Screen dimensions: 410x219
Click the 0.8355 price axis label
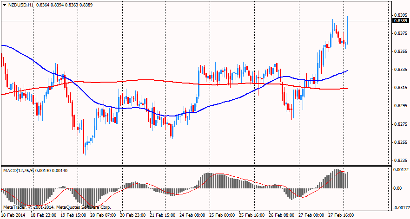(x=400, y=52)
